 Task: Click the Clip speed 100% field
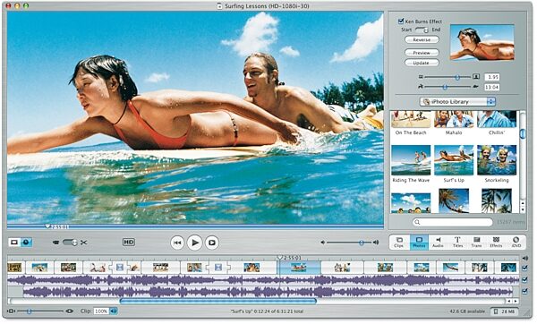[x=101, y=311]
